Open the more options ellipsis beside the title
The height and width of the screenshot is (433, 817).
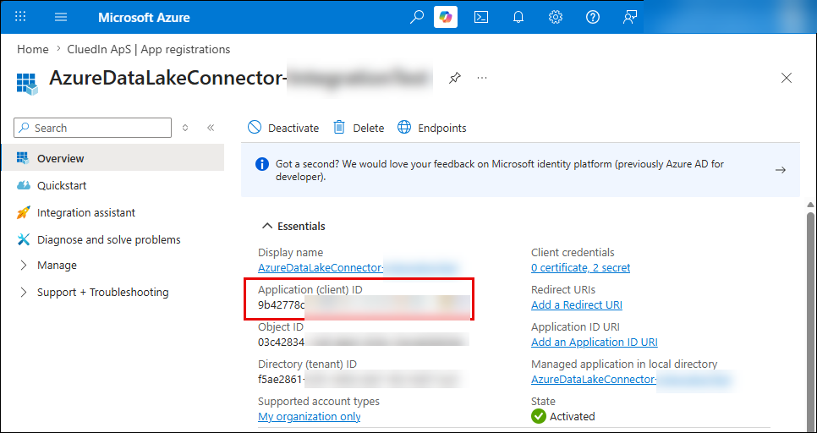(482, 78)
